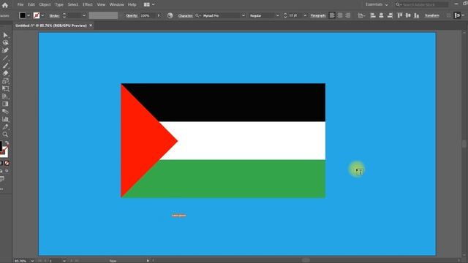Select the Eraser tool
The width and height of the screenshot is (468, 263).
tap(5, 73)
